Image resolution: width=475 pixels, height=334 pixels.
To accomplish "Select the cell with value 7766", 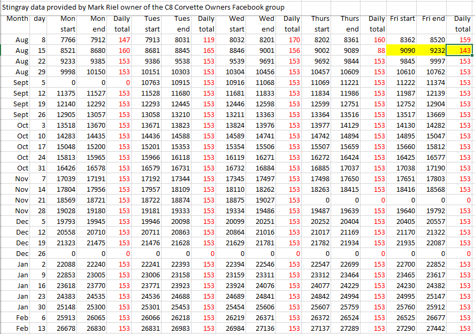I will pyautogui.click(x=65, y=40).
